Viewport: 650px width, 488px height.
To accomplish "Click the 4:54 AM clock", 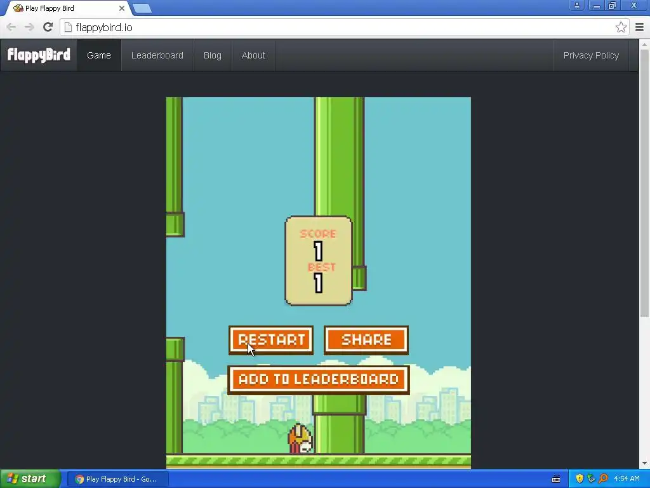I will pyautogui.click(x=627, y=479).
